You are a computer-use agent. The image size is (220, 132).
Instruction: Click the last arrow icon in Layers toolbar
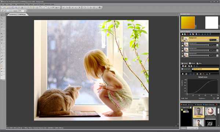pos(210,34)
